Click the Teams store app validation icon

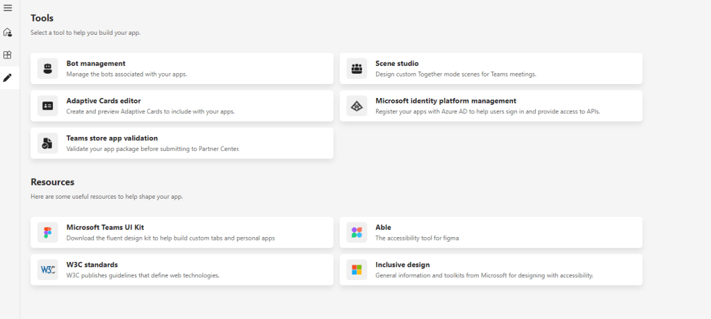47,143
